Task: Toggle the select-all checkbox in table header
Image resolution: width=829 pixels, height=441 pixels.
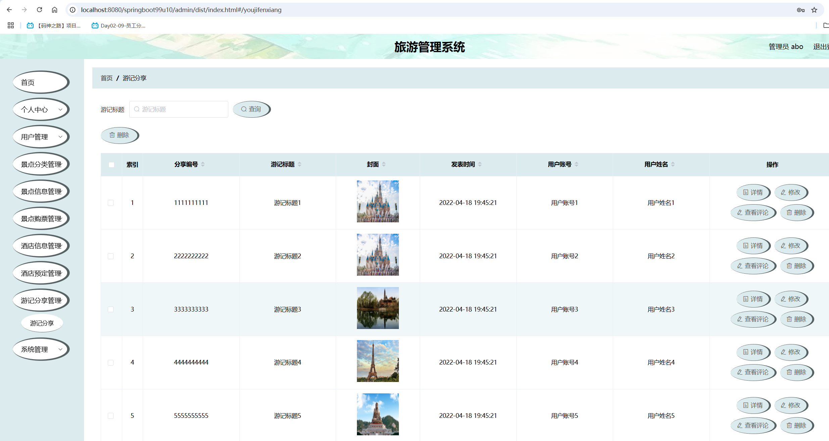Action: pos(111,165)
